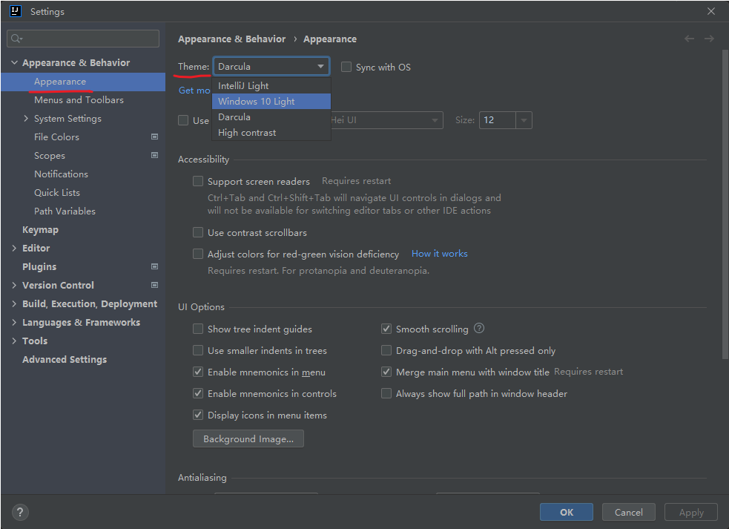Click the Apply button
The width and height of the screenshot is (729, 529).
[x=691, y=512]
